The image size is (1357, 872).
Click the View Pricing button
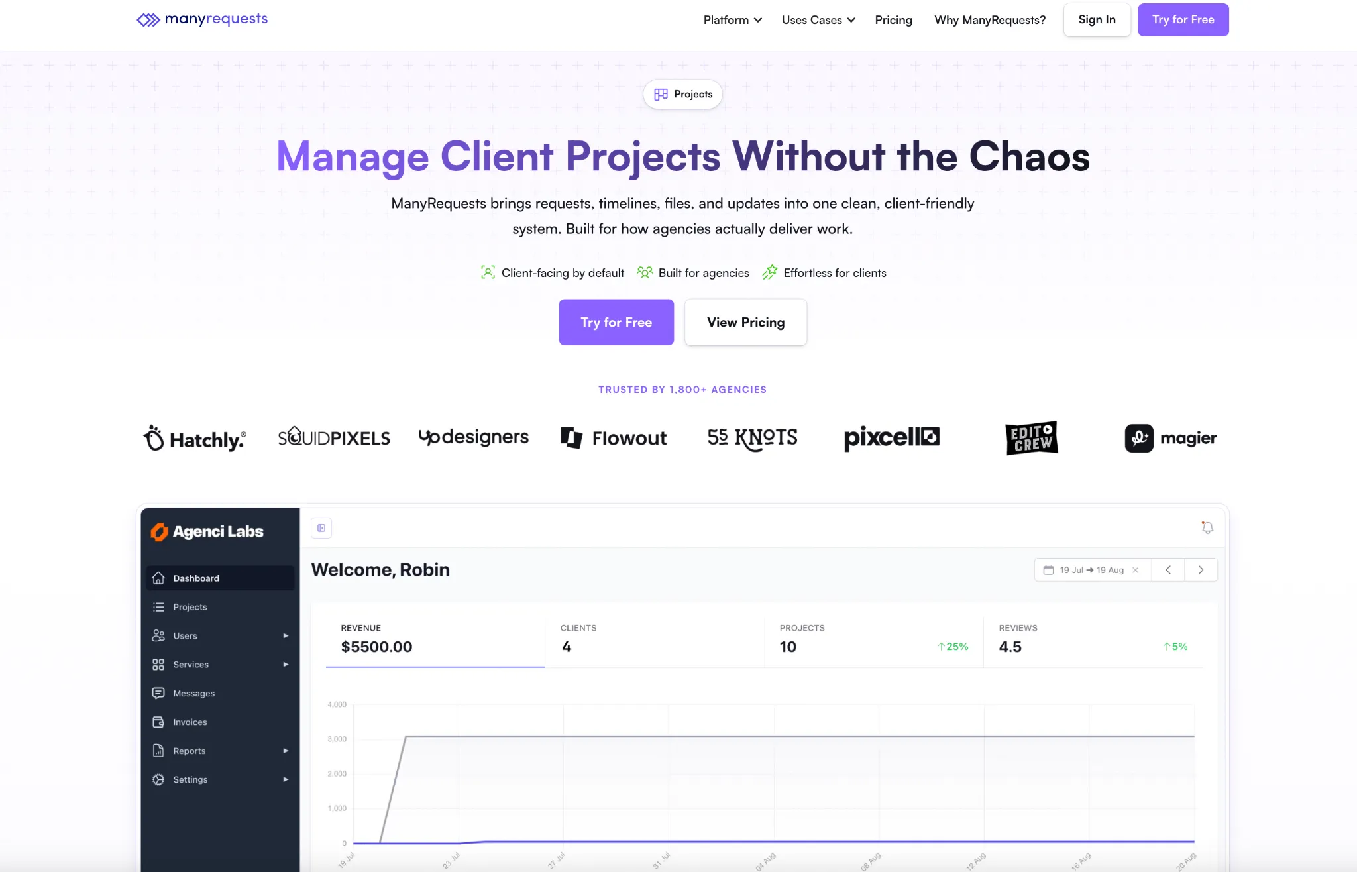pyautogui.click(x=745, y=322)
